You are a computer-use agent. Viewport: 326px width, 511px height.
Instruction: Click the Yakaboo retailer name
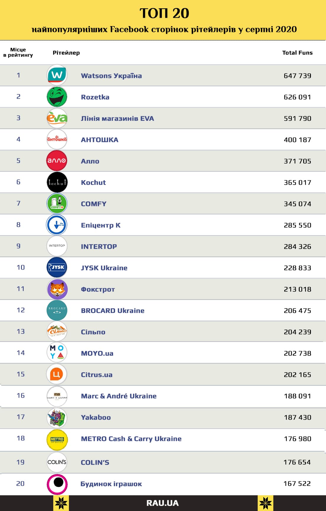[x=96, y=417]
